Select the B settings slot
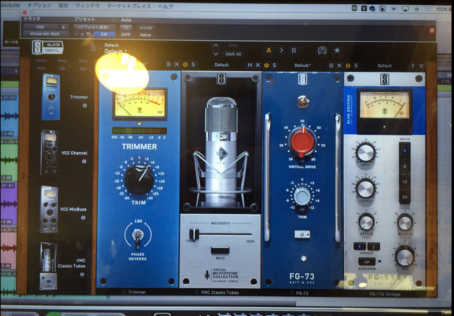 click(293, 50)
